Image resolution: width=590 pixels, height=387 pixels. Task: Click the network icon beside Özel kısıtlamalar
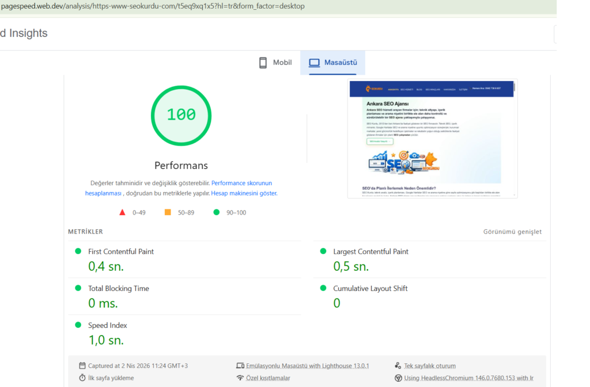240,378
